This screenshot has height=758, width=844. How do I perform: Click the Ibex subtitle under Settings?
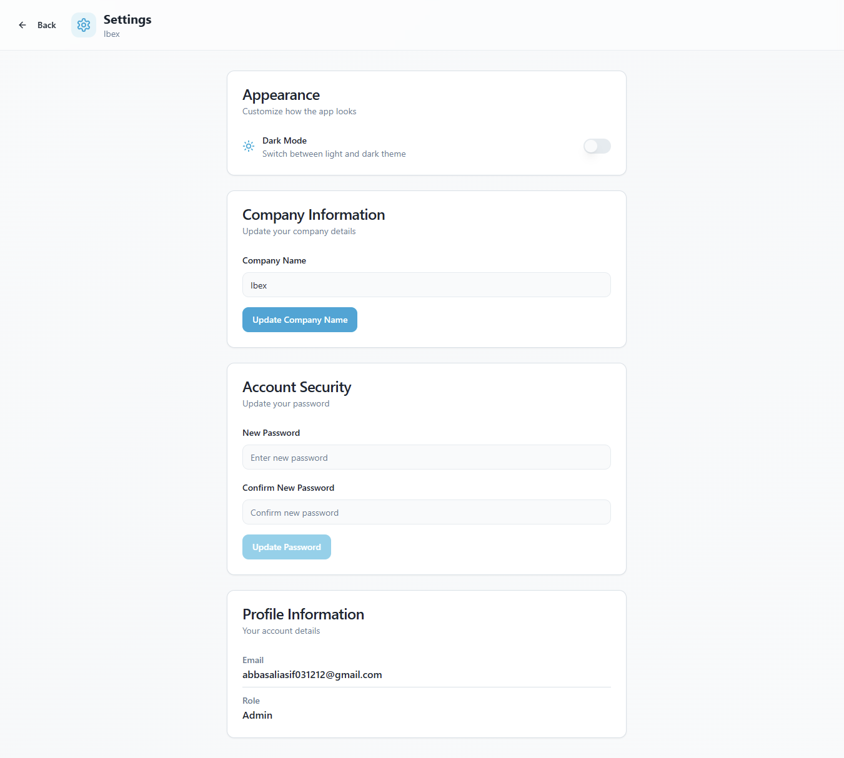(111, 34)
